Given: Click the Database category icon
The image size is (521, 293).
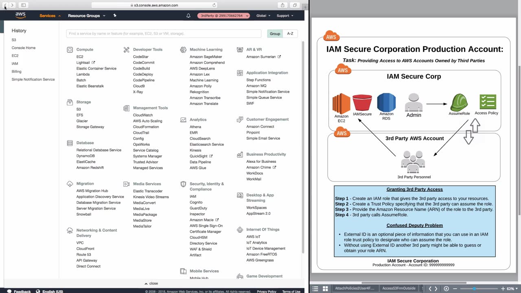Looking at the screenshot, I should coord(70,143).
